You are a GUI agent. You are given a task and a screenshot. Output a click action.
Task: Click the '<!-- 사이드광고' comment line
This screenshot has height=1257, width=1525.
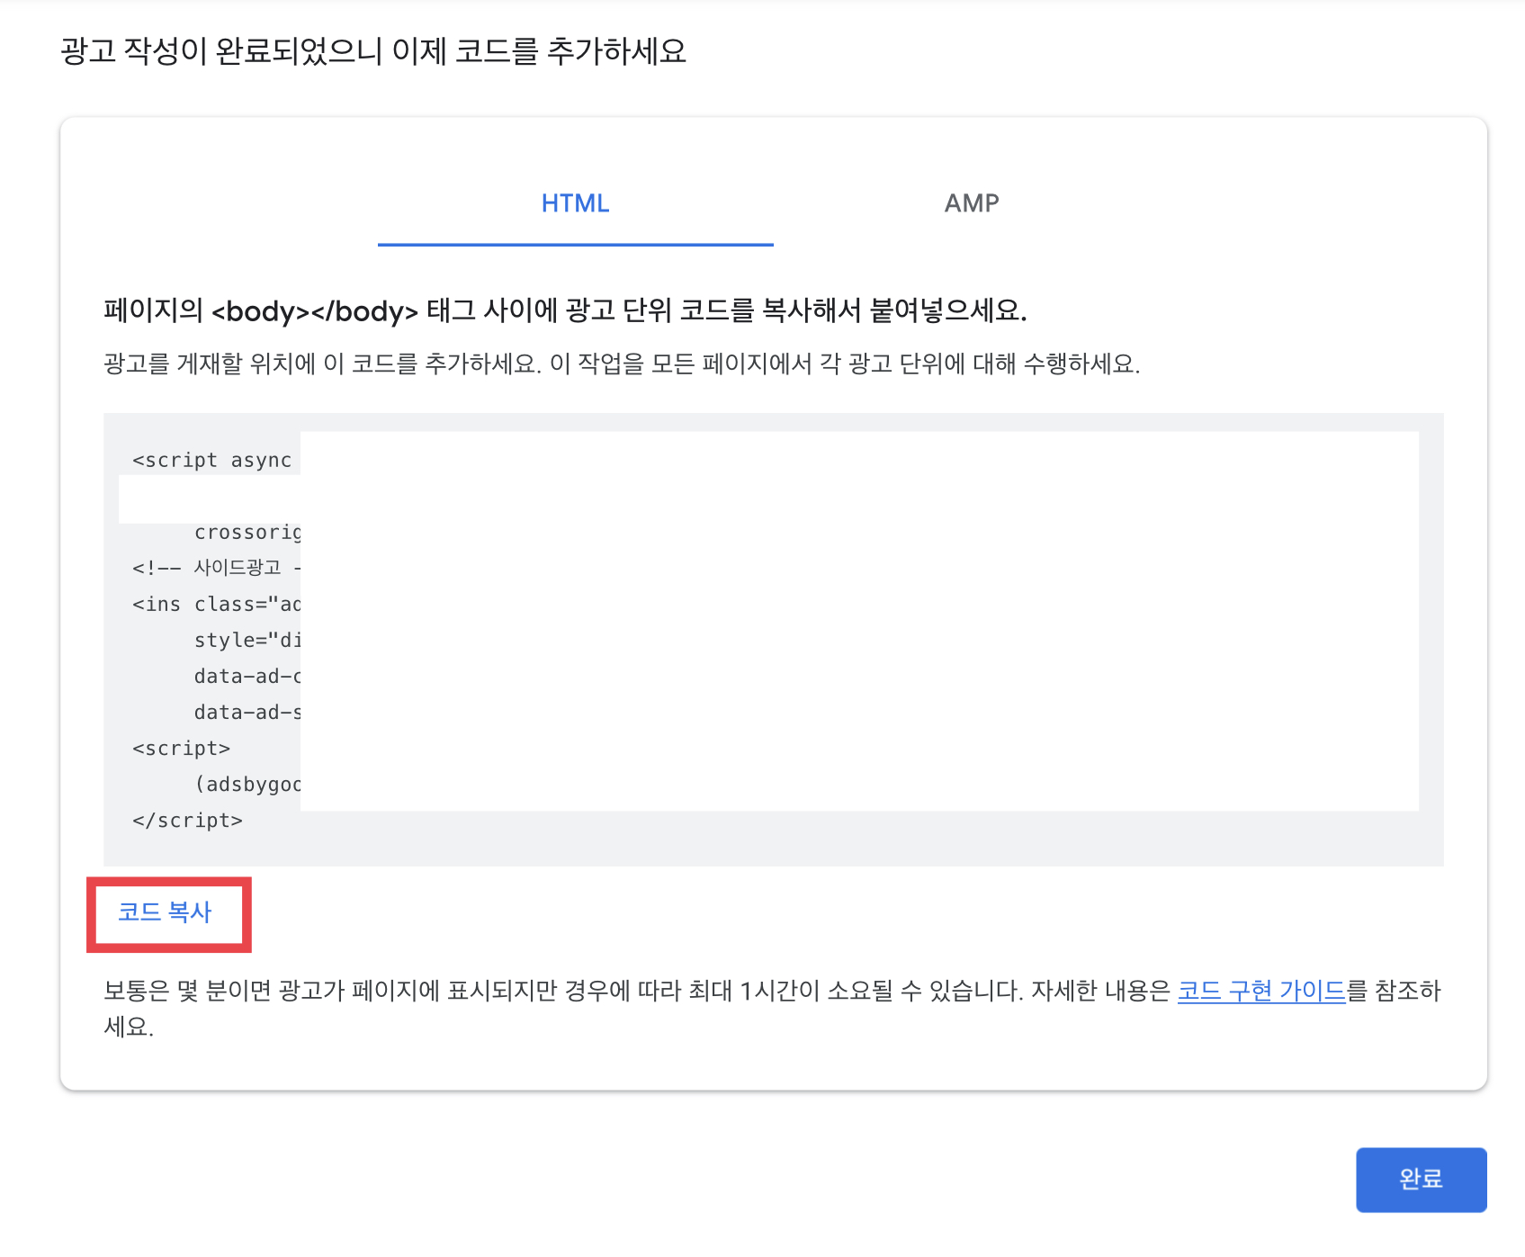point(216,568)
